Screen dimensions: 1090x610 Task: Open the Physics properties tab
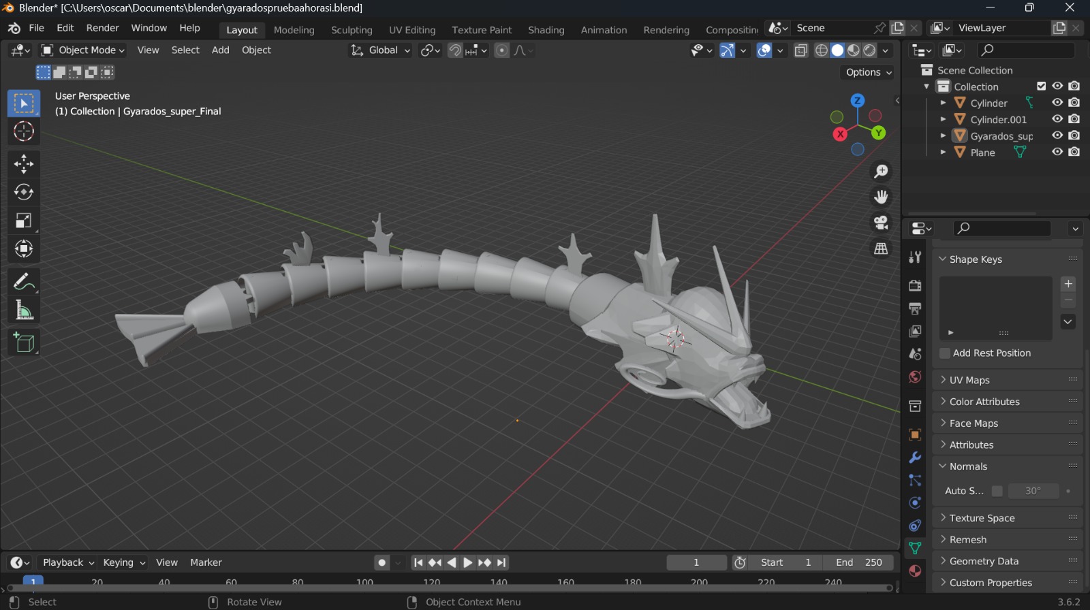(x=915, y=503)
